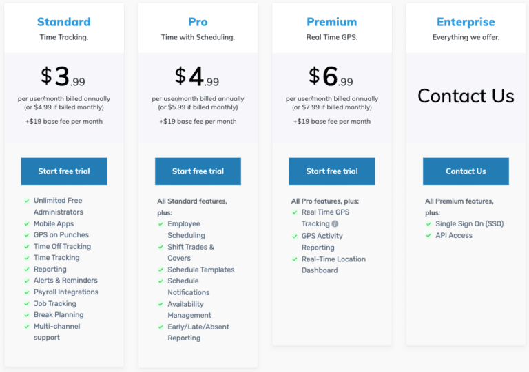Start free trial for Standard plan
The image size is (529, 372).
coord(64,171)
